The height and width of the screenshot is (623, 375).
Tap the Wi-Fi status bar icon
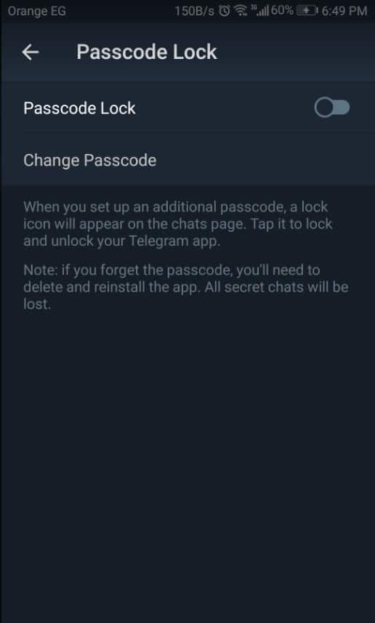(241, 12)
